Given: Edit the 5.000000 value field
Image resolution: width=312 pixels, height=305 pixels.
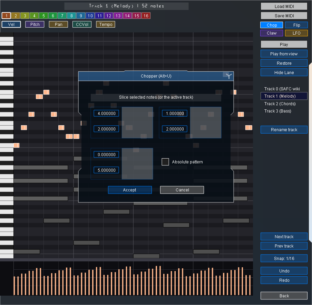Looking at the screenshot, I should pyautogui.click(x=106, y=170).
